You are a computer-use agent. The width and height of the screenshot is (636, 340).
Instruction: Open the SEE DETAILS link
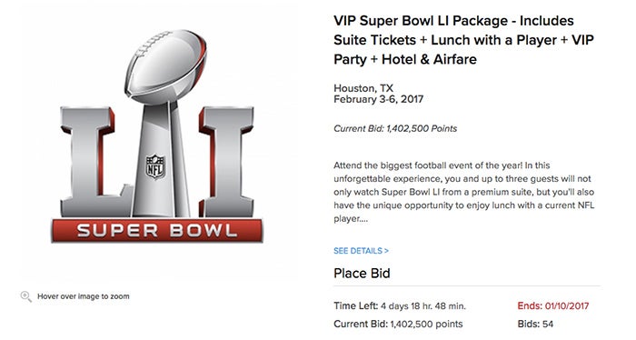point(361,251)
